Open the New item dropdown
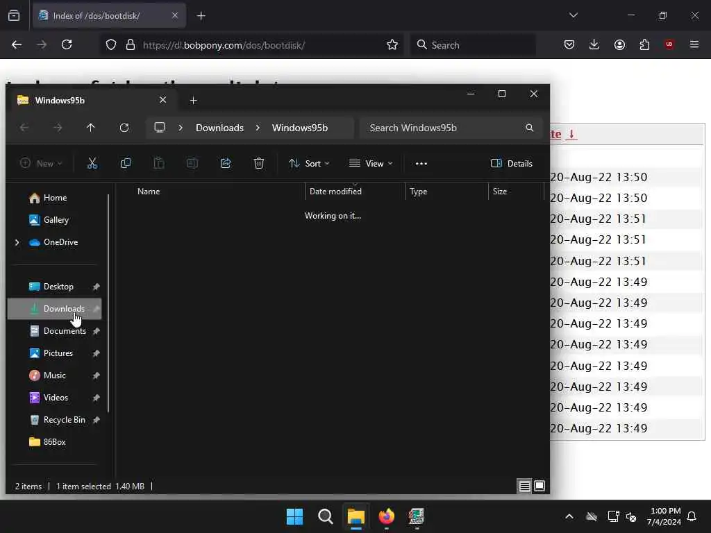 (41, 164)
